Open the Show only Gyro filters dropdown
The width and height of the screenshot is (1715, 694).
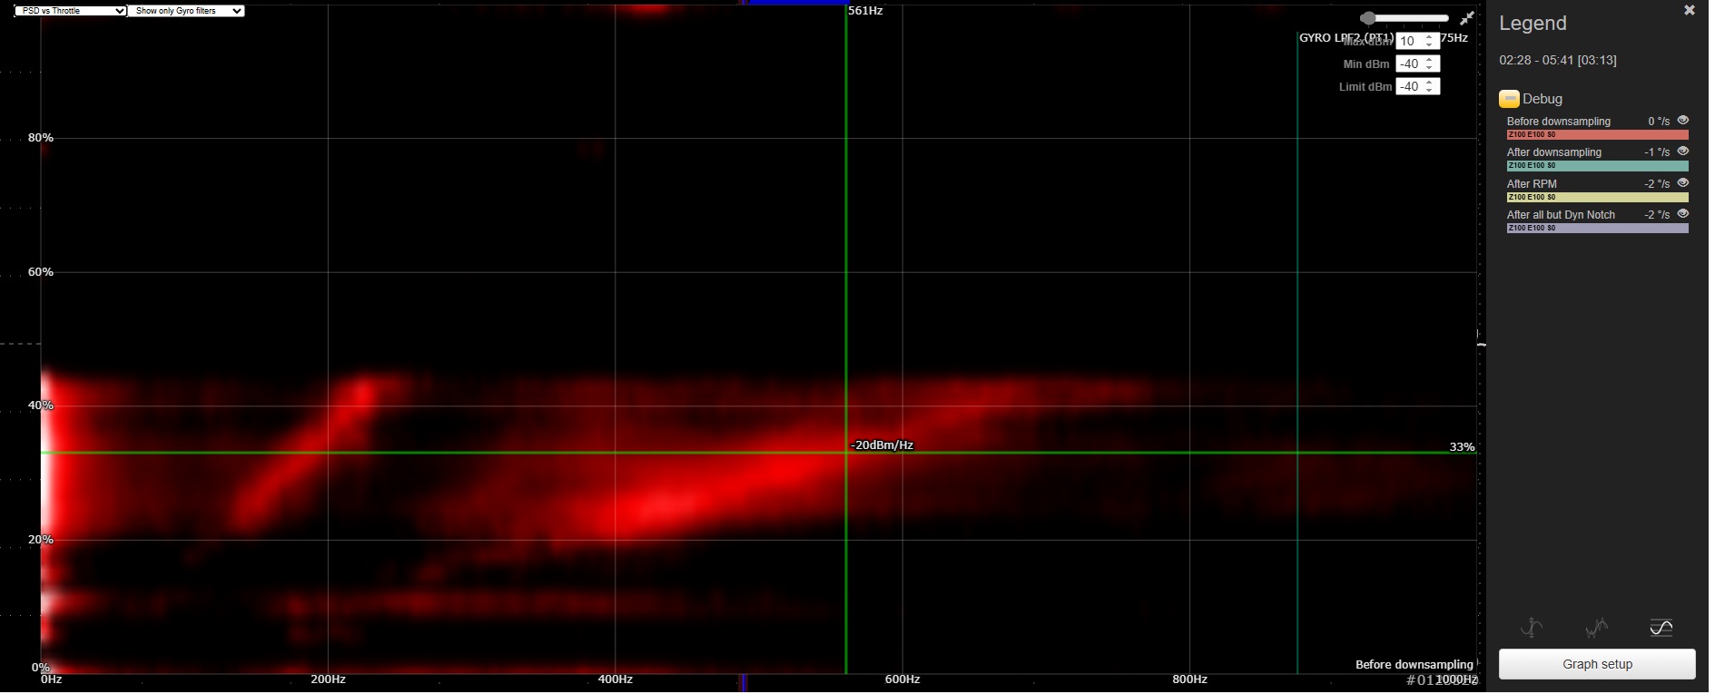(x=186, y=11)
